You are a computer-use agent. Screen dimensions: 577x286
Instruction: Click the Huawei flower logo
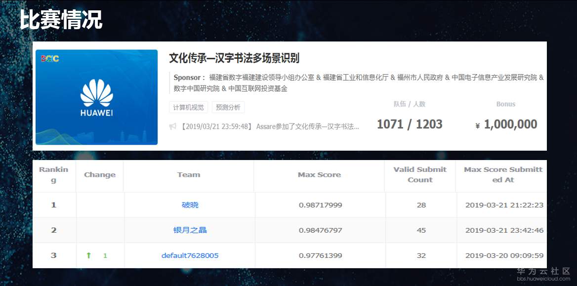(96, 93)
